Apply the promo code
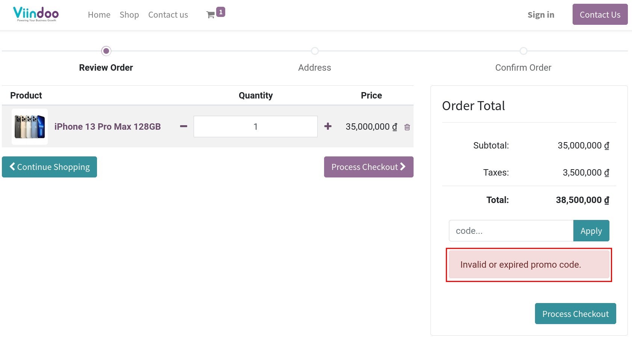Screen dimensions: 632x338 pyautogui.click(x=591, y=230)
